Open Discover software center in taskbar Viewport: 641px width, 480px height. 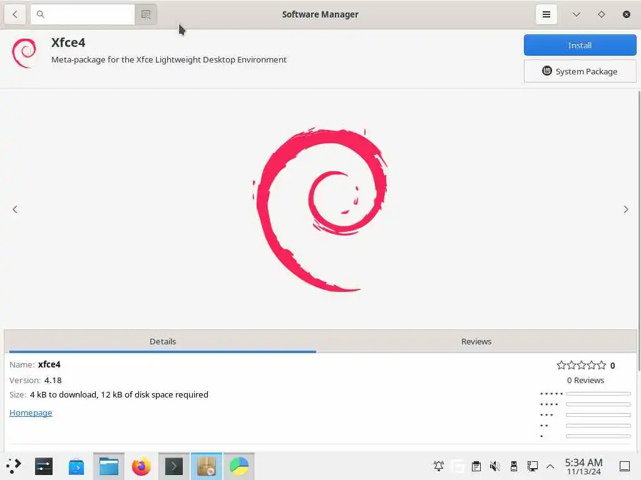coord(76,466)
